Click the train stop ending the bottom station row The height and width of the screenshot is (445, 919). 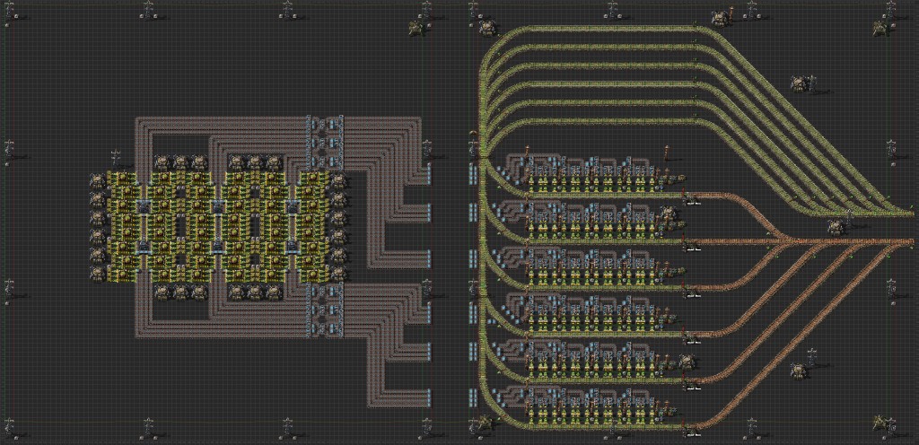(x=692, y=431)
